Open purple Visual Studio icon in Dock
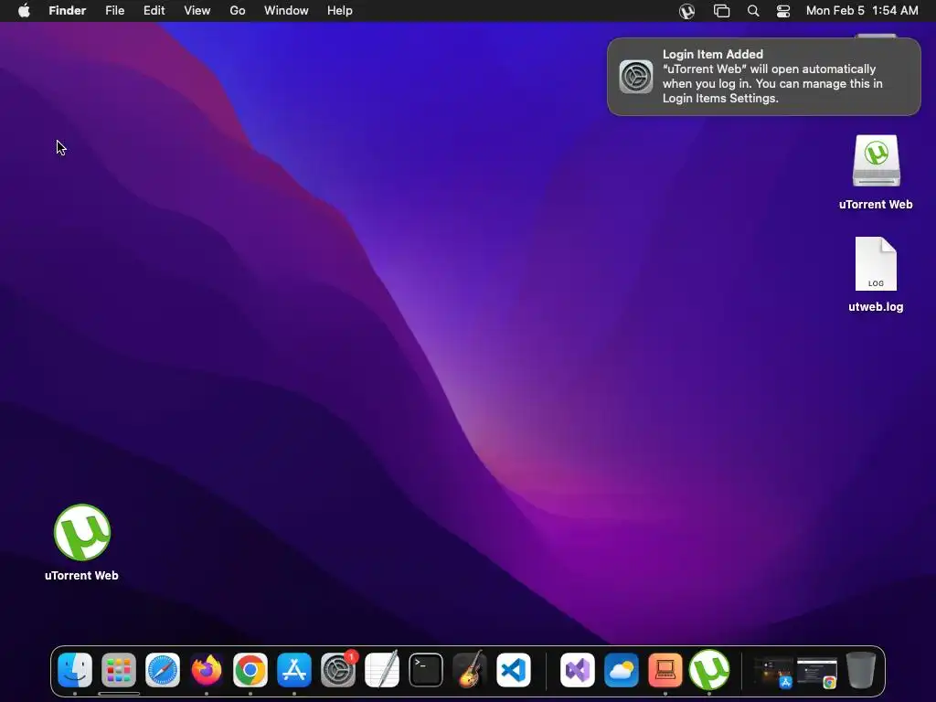Screen dimensions: 936x702 pyautogui.click(x=578, y=670)
